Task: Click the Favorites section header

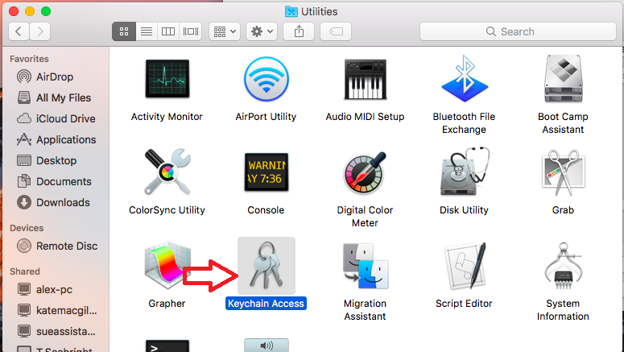Action: (29, 59)
